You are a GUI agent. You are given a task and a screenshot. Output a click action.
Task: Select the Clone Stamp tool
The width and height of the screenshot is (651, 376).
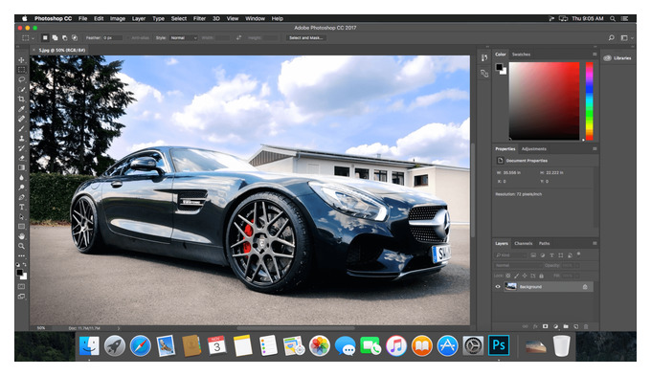[22, 138]
